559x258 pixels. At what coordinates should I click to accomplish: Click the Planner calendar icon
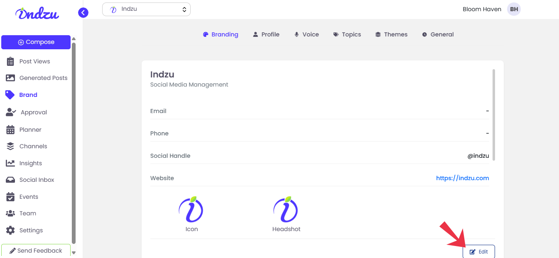(x=10, y=130)
